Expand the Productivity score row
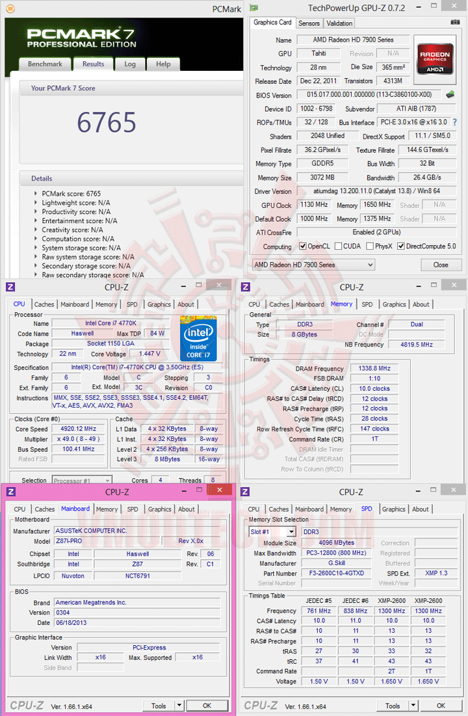468x716 pixels. pyautogui.click(x=36, y=211)
